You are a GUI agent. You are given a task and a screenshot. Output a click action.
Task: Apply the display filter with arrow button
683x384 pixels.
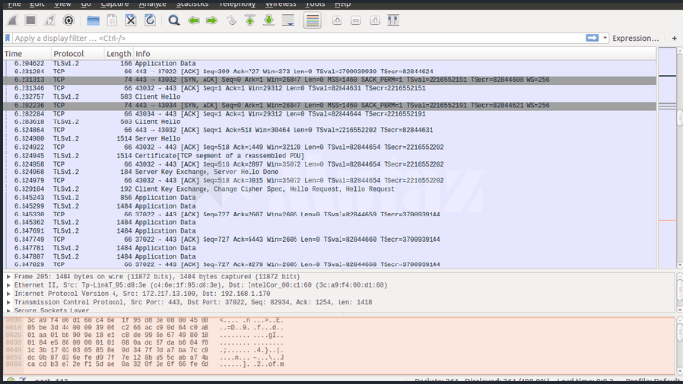click(592, 38)
